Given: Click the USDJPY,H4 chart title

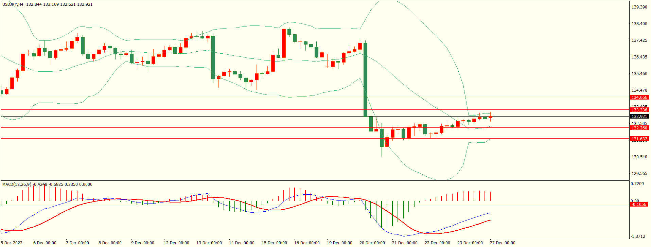Looking at the screenshot, I should 13,4.
